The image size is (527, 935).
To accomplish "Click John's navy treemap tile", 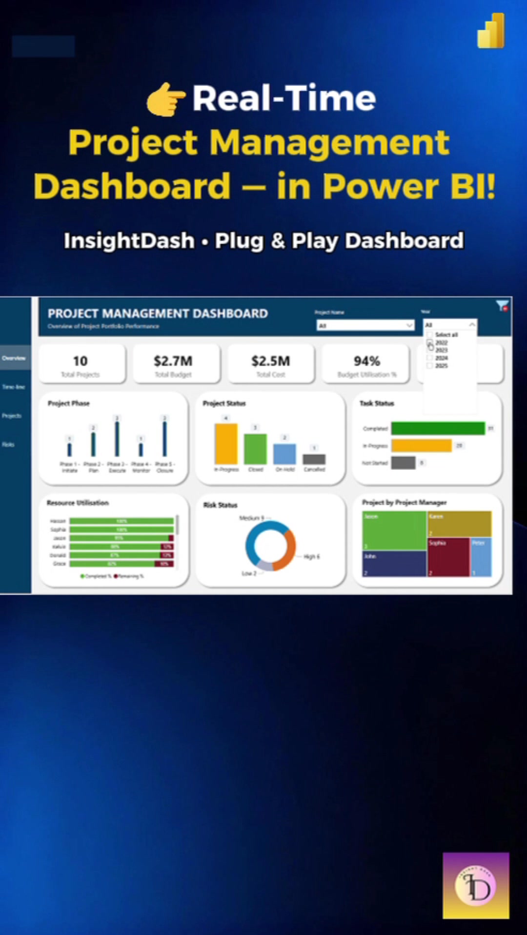I will 394,564.
